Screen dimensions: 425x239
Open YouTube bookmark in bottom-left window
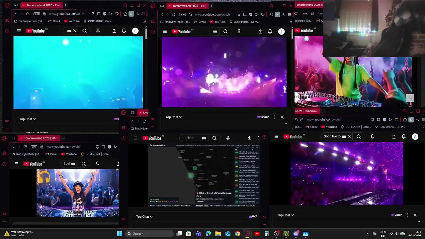click(69, 154)
